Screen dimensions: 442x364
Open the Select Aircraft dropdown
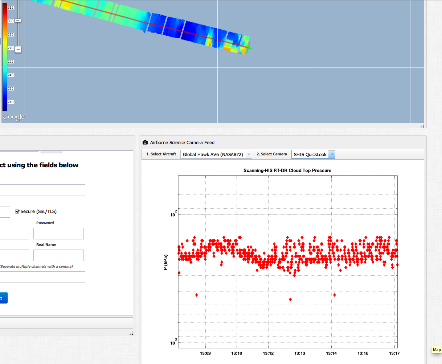coord(216,155)
